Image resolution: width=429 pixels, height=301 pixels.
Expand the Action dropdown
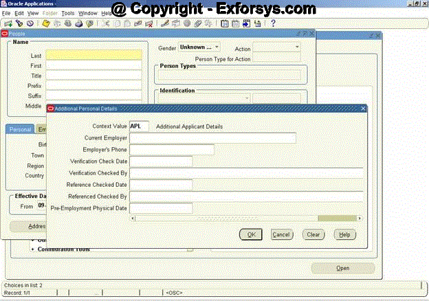tap(297, 47)
